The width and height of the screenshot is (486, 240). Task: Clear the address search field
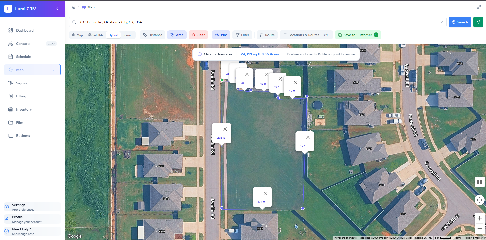(441, 22)
